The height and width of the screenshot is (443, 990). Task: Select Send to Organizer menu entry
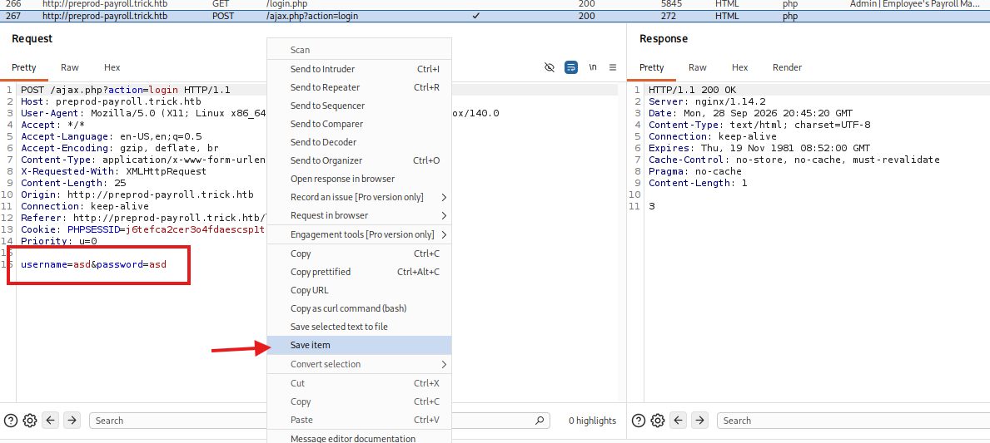point(359,160)
